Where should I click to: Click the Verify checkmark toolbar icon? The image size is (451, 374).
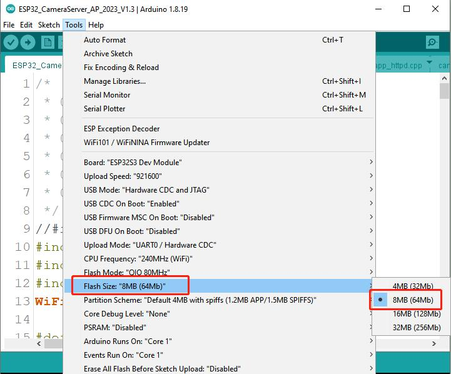click(11, 43)
